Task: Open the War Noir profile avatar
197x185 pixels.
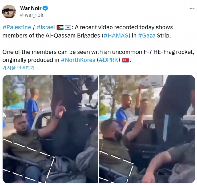Action: coord(9,12)
